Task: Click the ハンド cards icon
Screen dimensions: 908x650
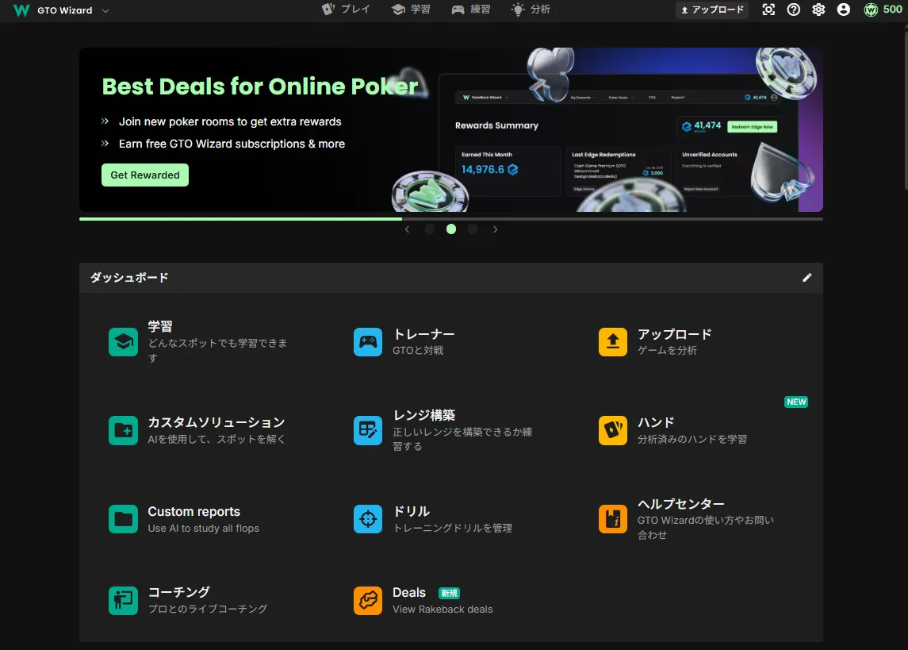Action: 612,430
